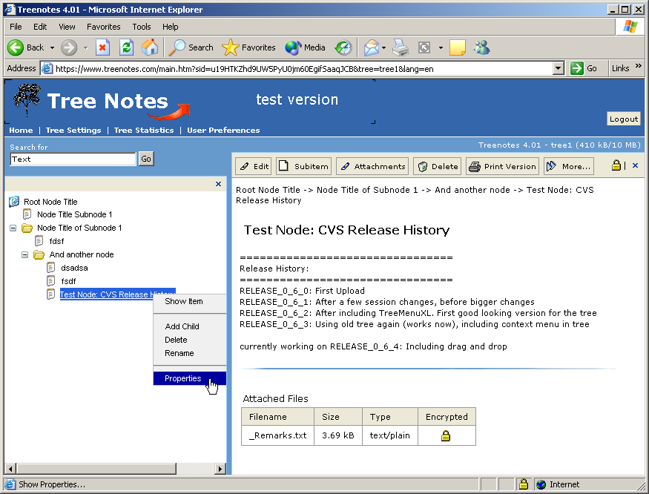Click the Mail envelope icon

click(372, 47)
